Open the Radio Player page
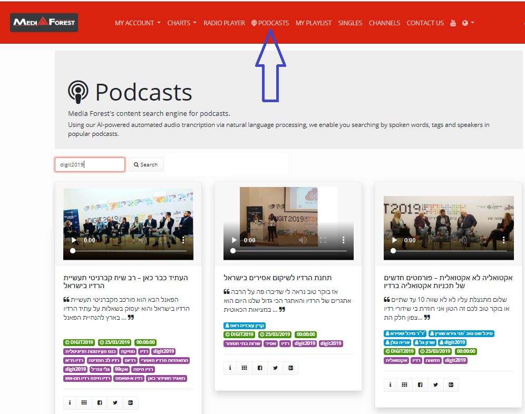This screenshot has width=525, height=414. coord(224,23)
